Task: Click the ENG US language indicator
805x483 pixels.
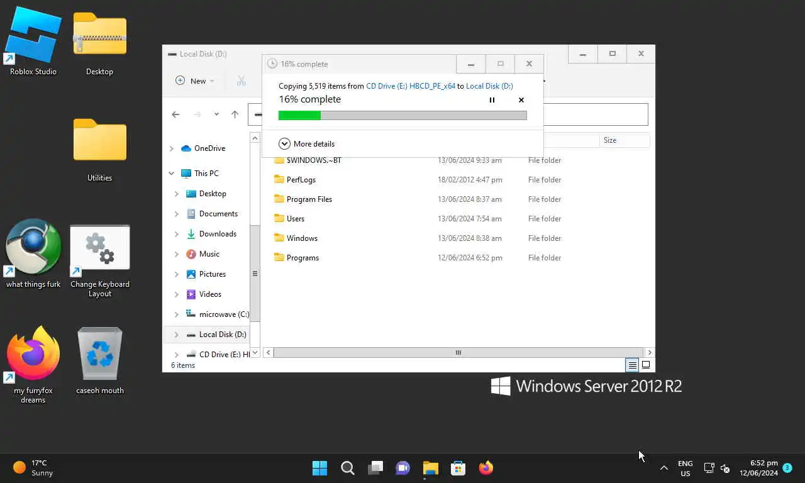Action: [x=686, y=468]
